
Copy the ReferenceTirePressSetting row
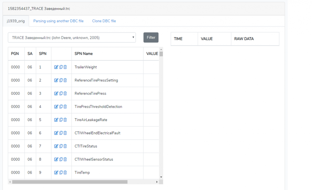coord(61,80)
